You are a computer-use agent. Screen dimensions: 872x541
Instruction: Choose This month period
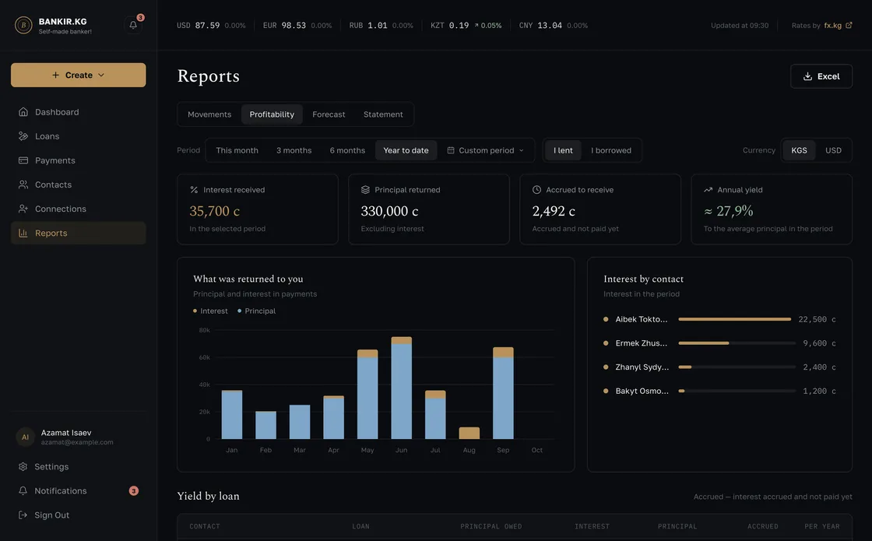click(237, 150)
